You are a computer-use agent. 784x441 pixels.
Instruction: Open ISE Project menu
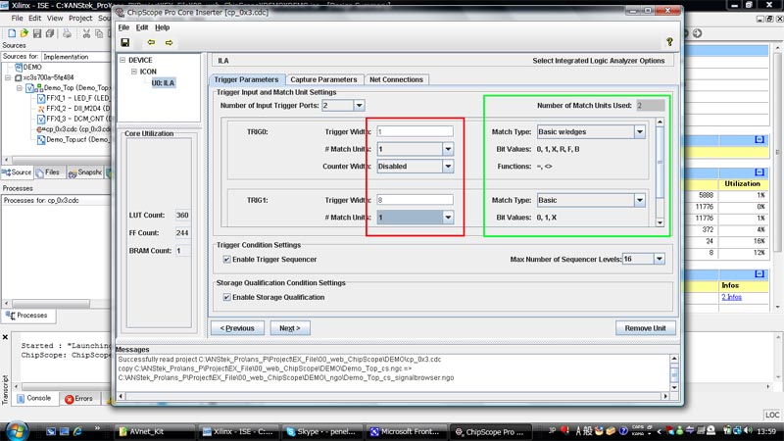80,18
